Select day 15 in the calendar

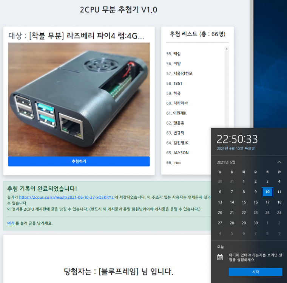(244, 202)
